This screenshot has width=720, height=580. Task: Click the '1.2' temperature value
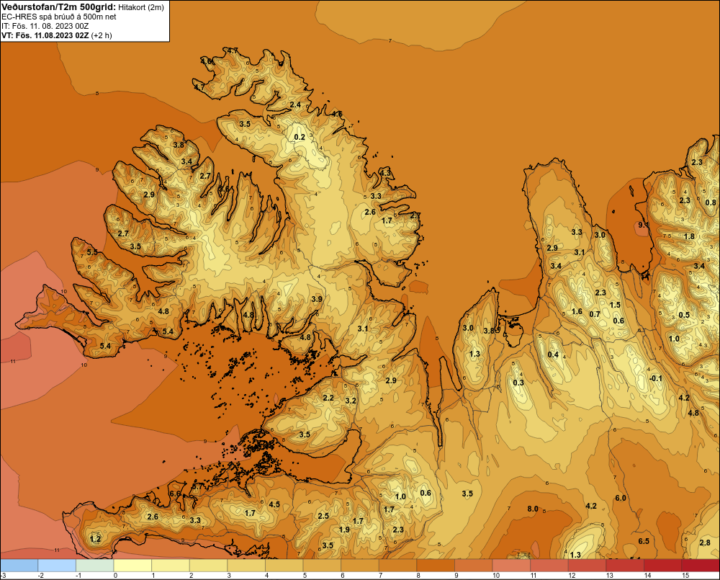click(x=96, y=539)
